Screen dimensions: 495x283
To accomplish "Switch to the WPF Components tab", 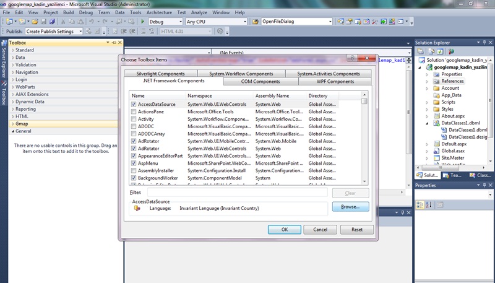I will pyautogui.click(x=335, y=82).
